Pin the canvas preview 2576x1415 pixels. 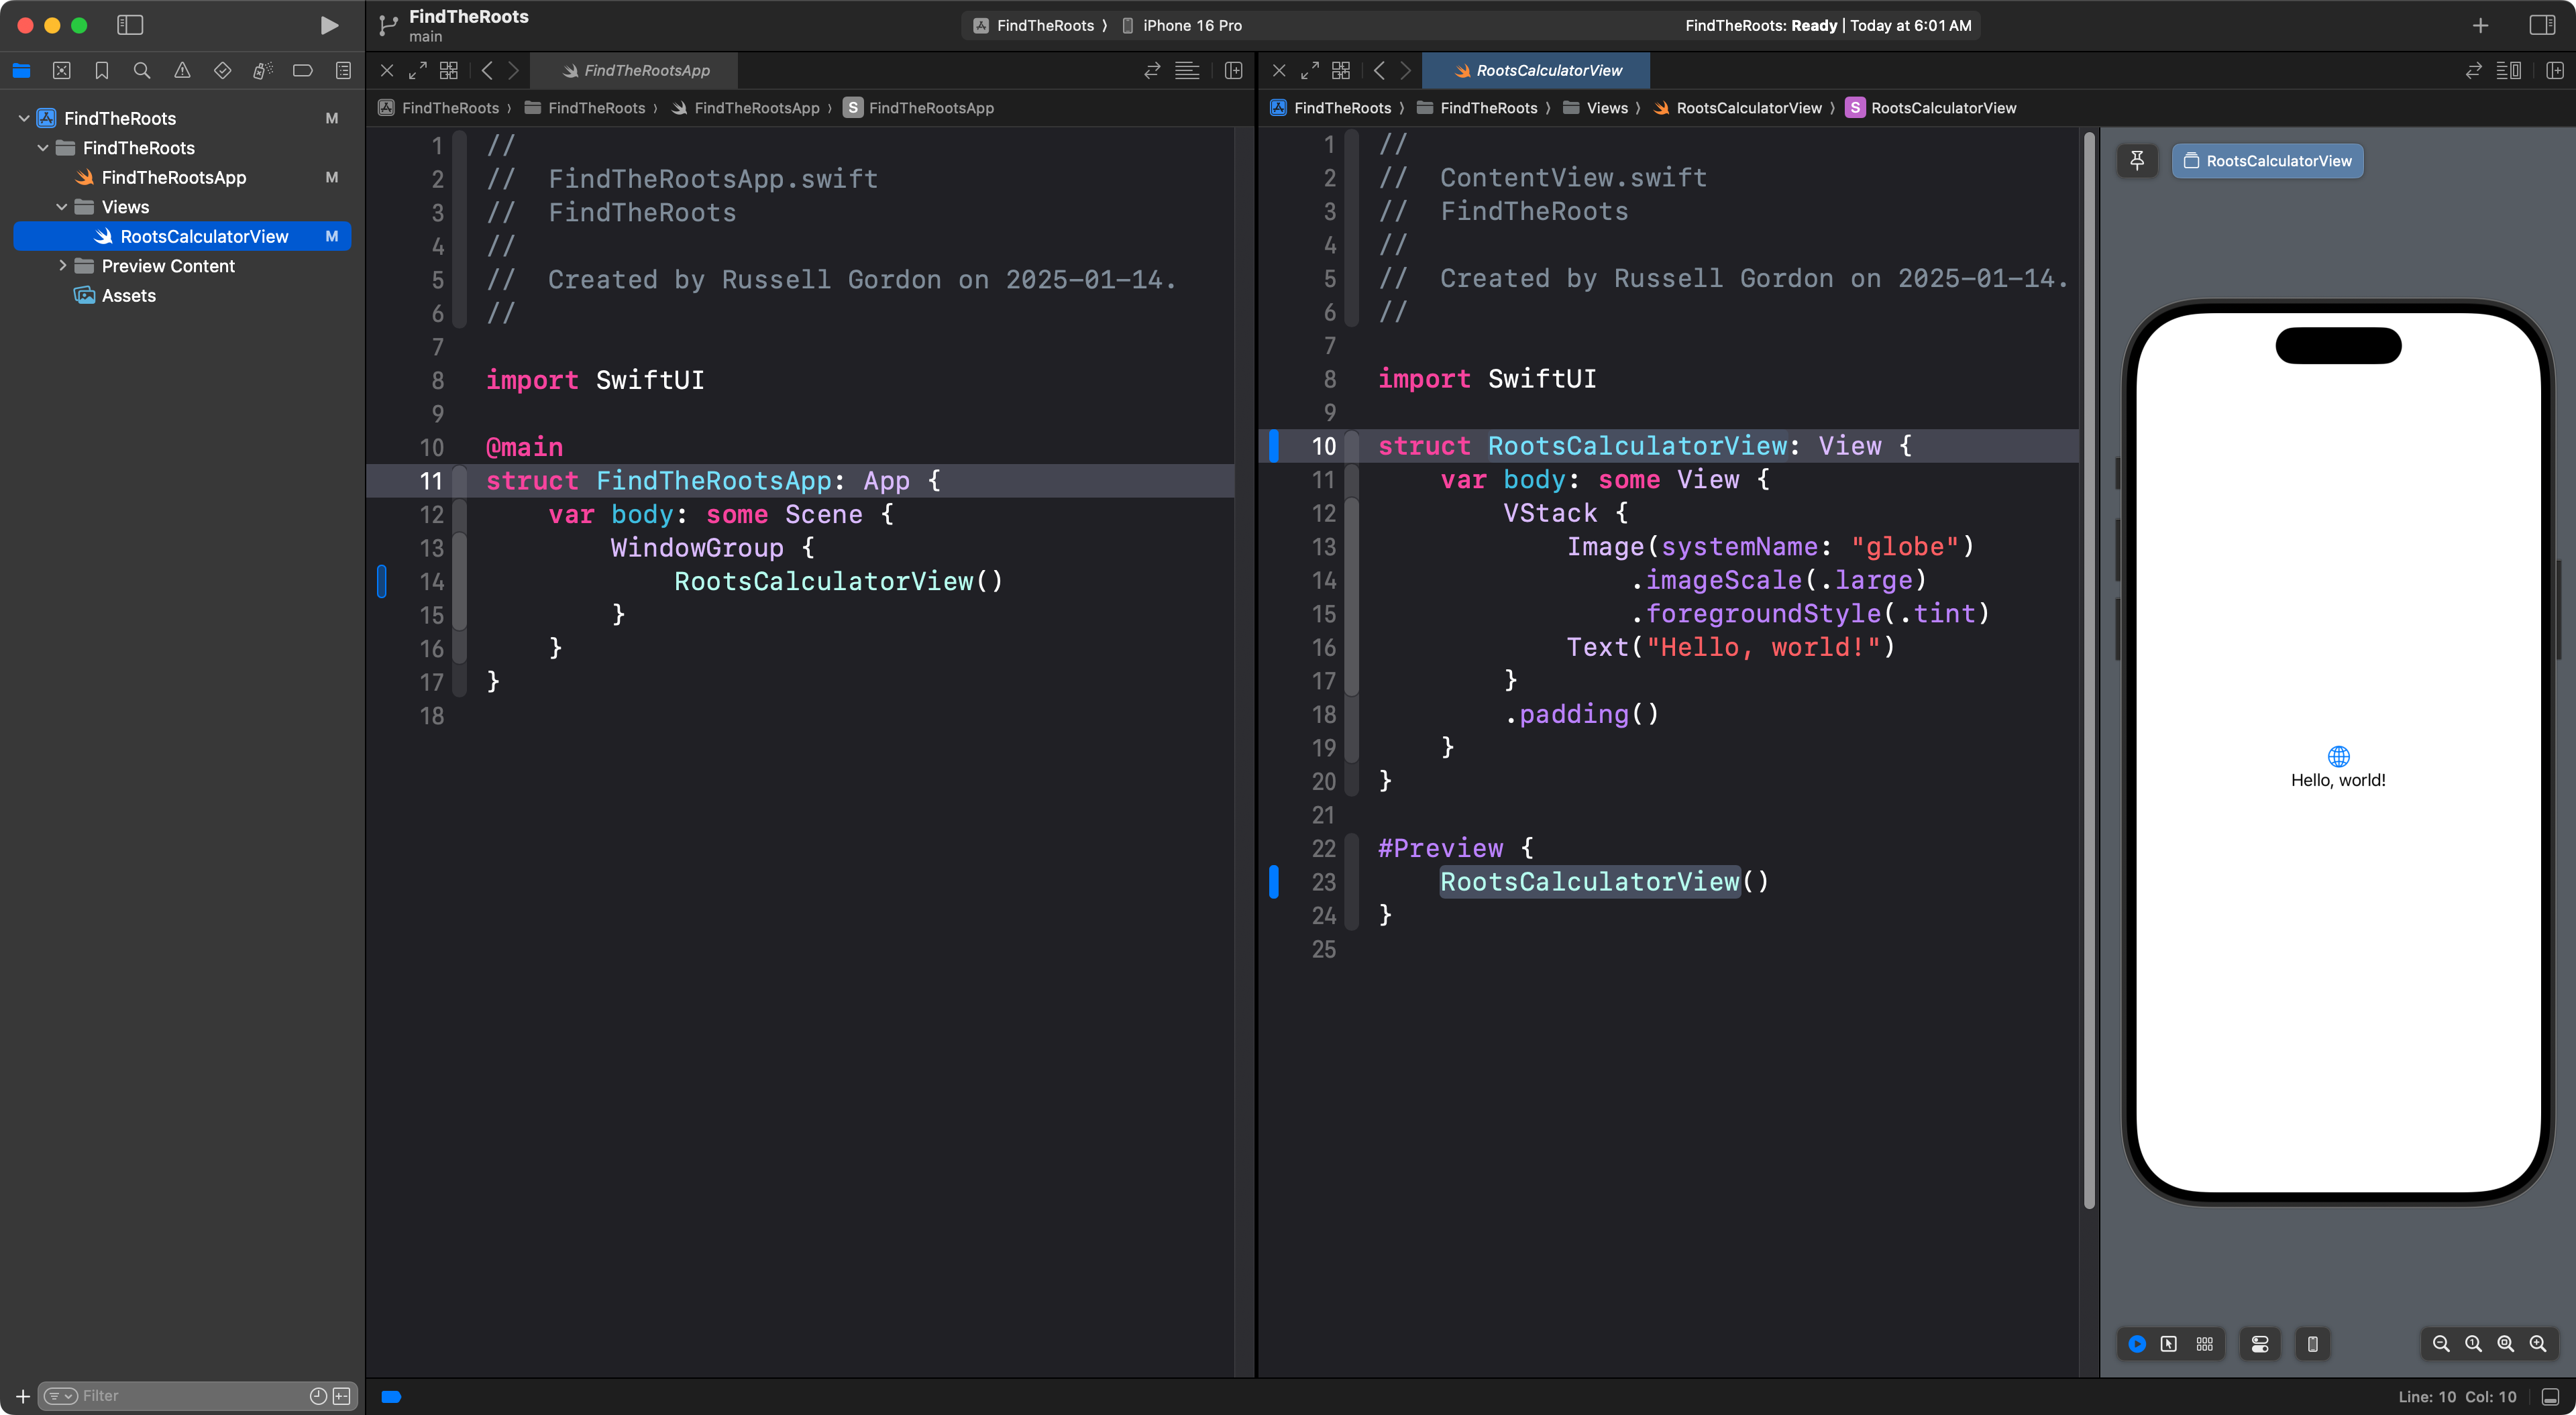coord(2137,161)
